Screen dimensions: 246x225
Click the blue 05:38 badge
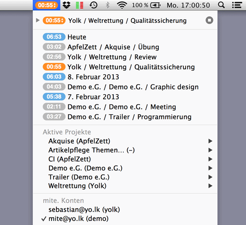click(54, 96)
